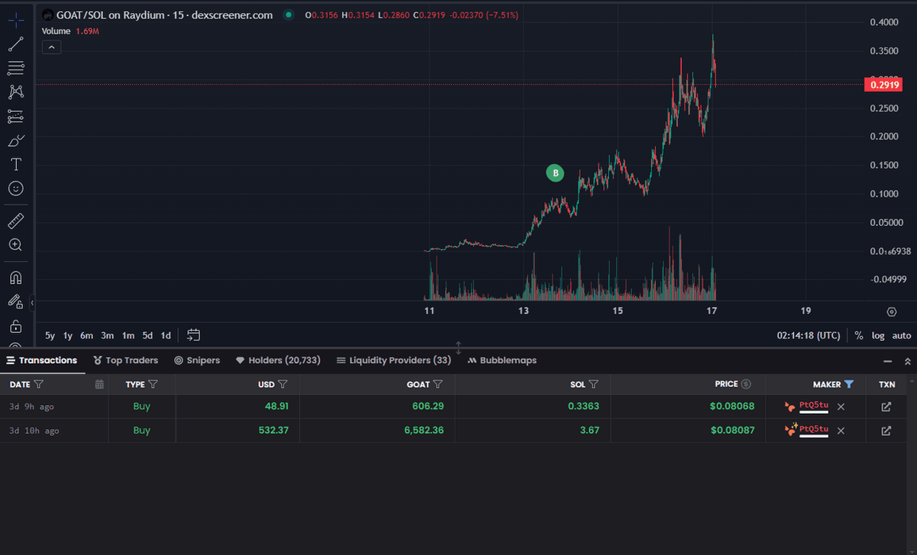917x555 pixels.
Task: Set chart range to 1y
Action: [x=67, y=335]
